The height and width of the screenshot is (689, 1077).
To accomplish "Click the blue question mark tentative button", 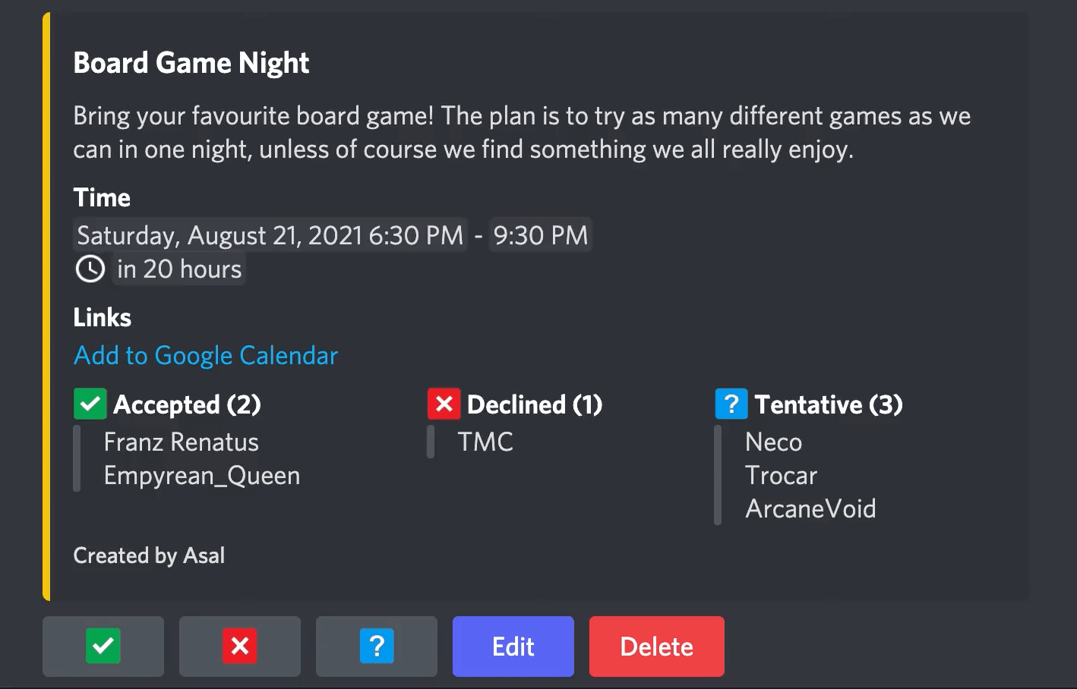I will point(377,647).
